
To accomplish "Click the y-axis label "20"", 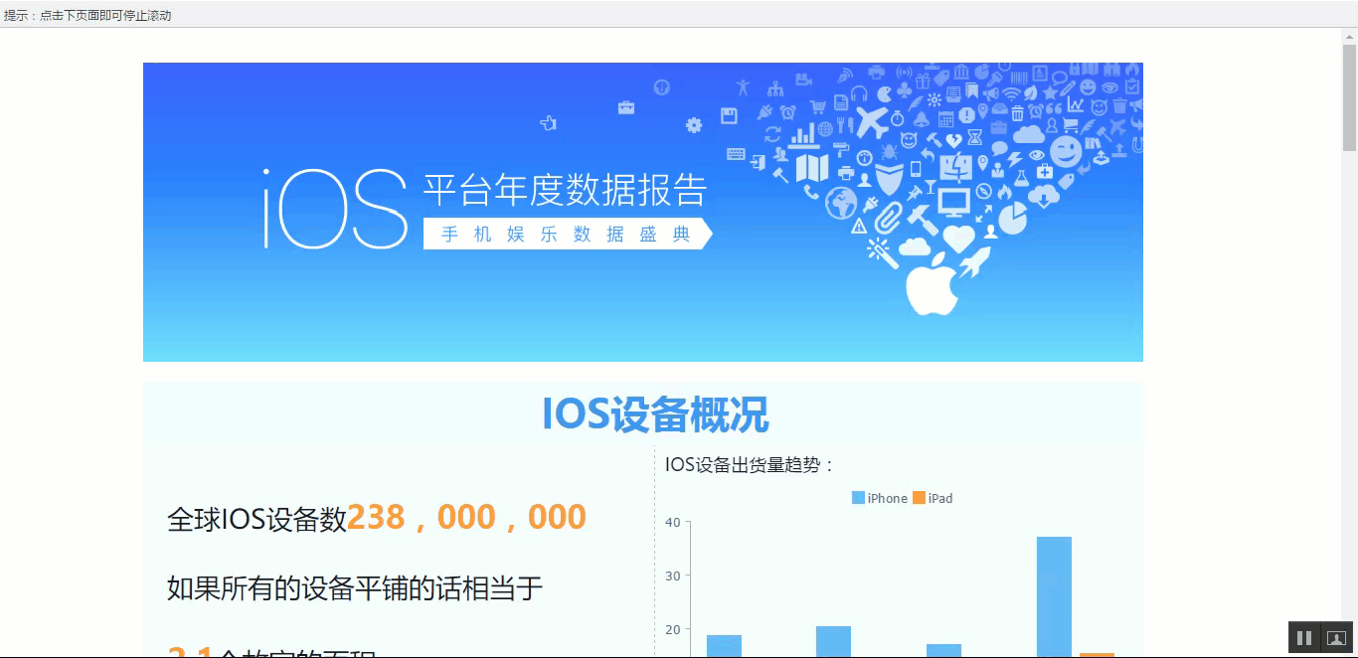I will [x=673, y=629].
